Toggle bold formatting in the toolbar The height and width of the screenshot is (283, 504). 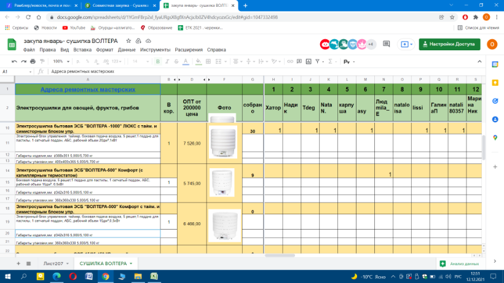pyautogui.click(x=158, y=61)
